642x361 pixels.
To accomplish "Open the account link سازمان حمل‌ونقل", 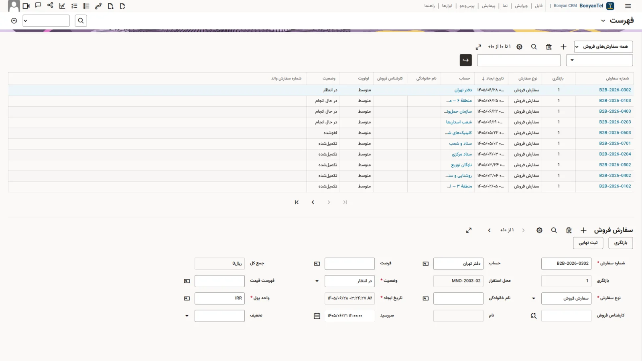I will tap(458, 112).
